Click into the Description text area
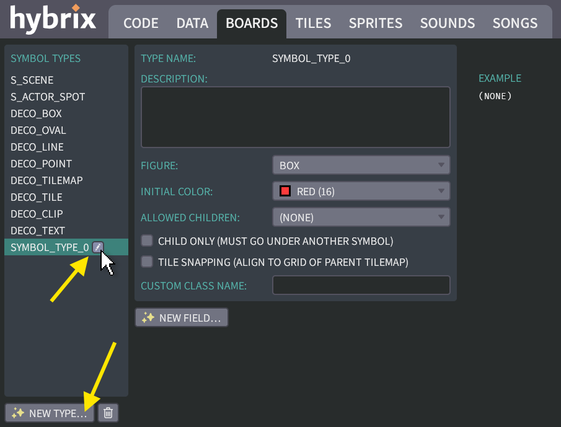 tap(295, 117)
